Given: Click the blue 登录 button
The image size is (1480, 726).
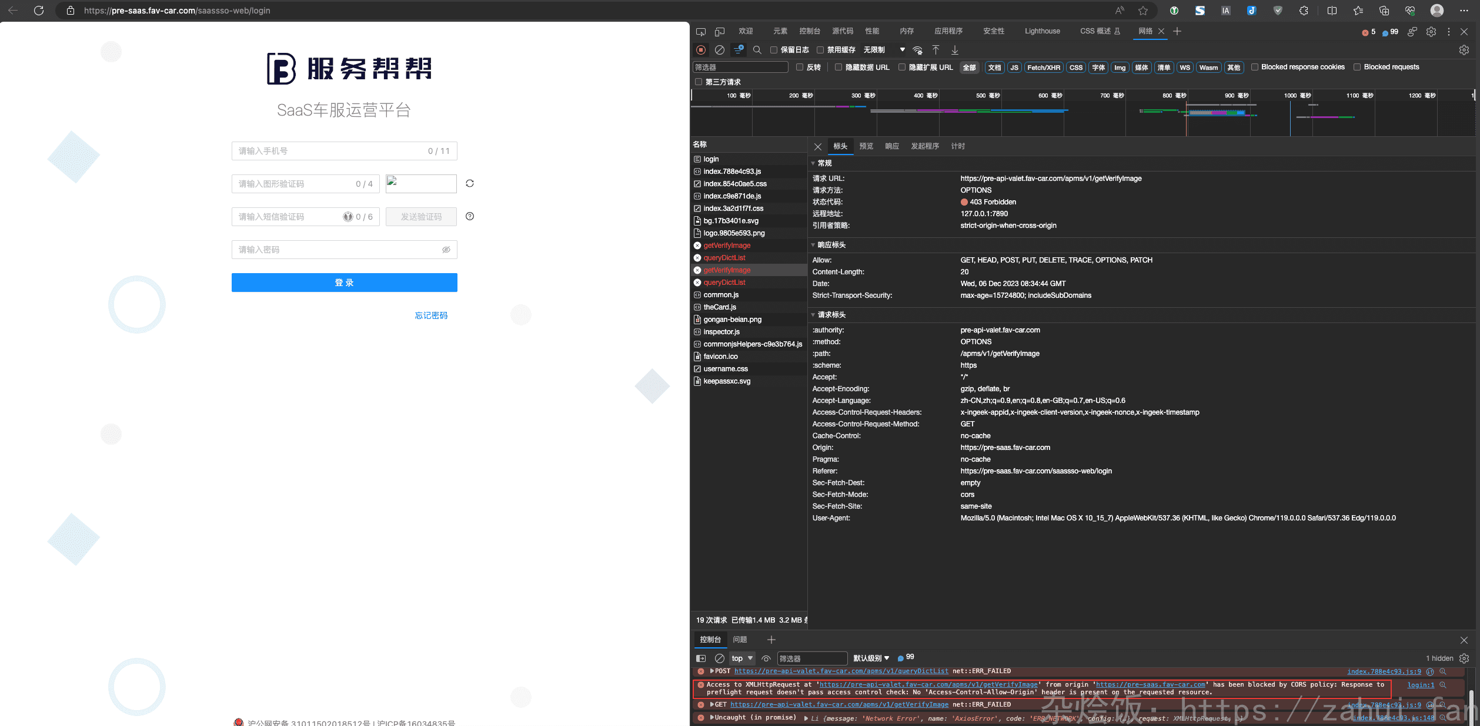Looking at the screenshot, I should pyautogui.click(x=344, y=283).
